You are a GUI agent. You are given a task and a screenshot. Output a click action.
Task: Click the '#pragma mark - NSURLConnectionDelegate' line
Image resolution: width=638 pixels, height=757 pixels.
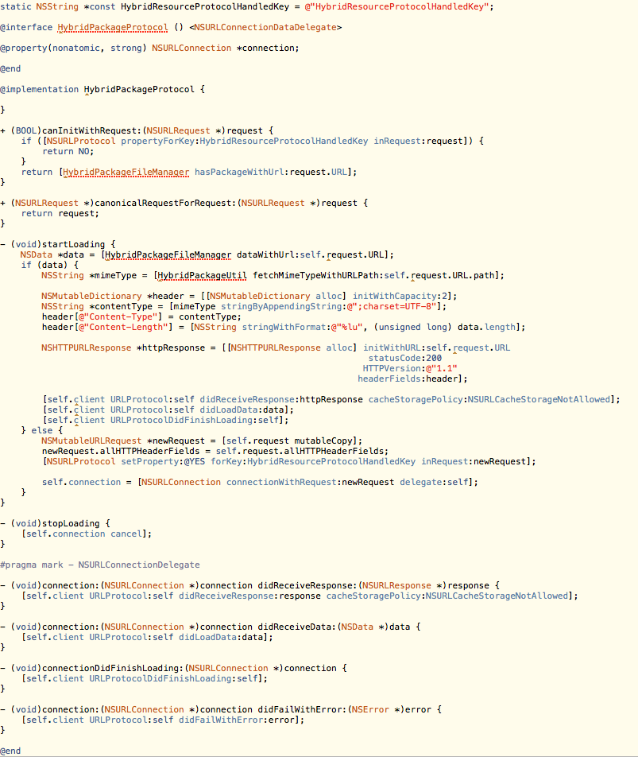[100, 565]
